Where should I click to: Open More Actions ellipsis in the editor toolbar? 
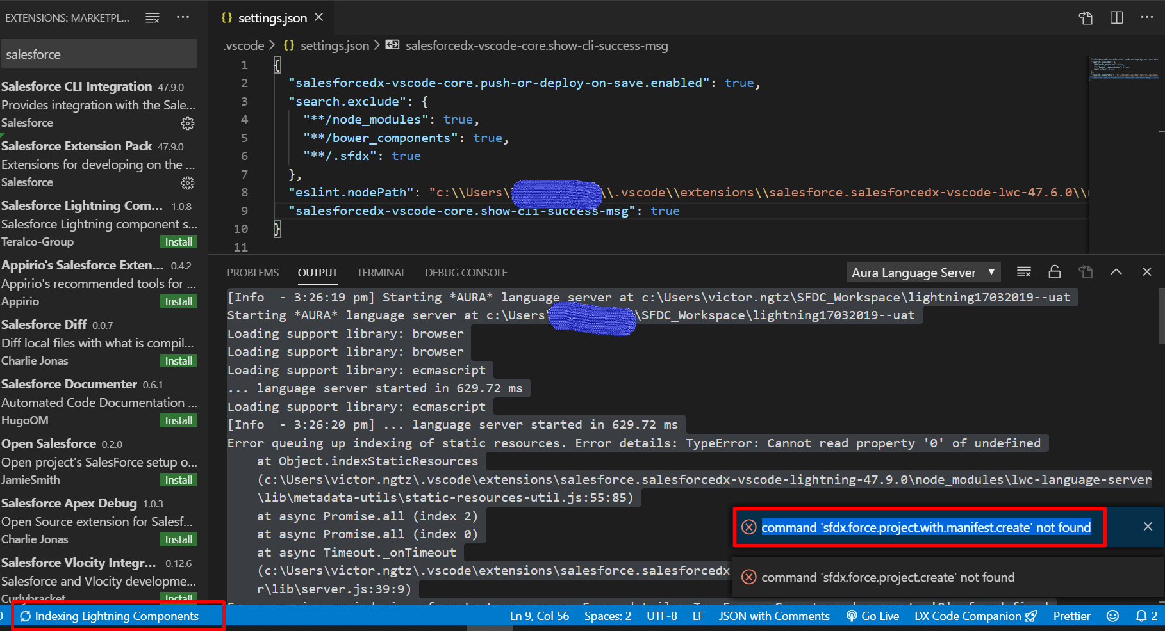[1146, 17]
